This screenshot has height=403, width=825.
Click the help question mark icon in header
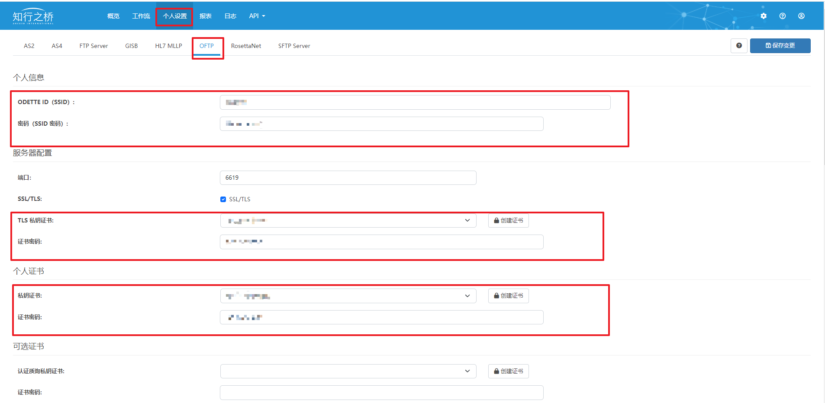(x=783, y=16)
